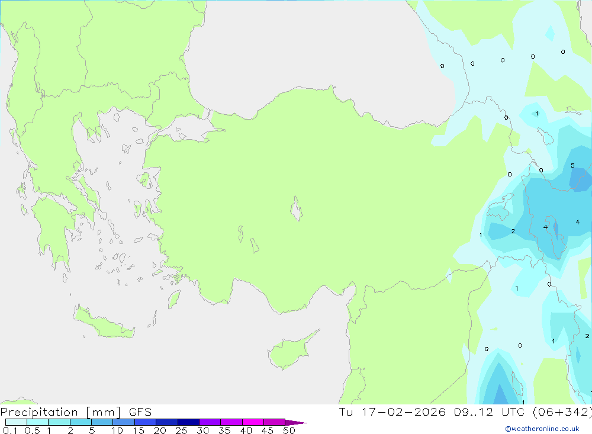
Task: Click the 45–50 mm legend swatch
Action: click(274, 422)
